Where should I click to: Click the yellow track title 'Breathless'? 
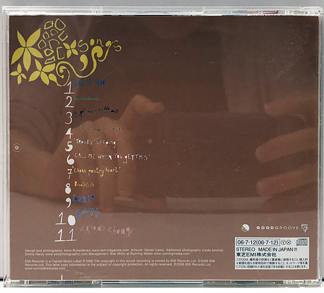(x=84, y=184)
